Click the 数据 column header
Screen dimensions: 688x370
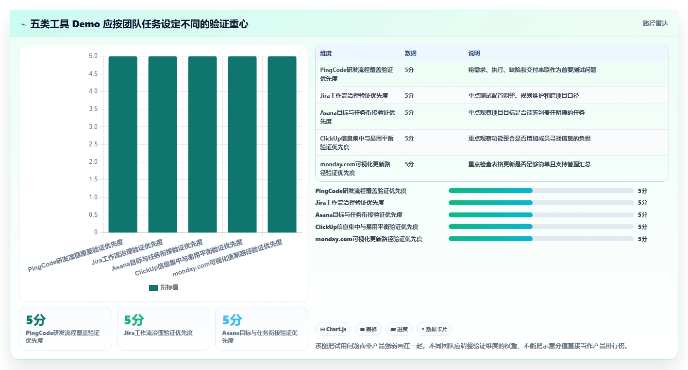[410, 53]
